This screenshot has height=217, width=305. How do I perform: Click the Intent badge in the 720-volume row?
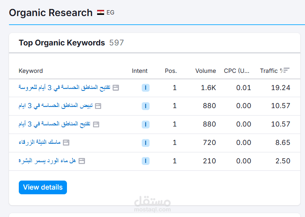tap(145, 143)
